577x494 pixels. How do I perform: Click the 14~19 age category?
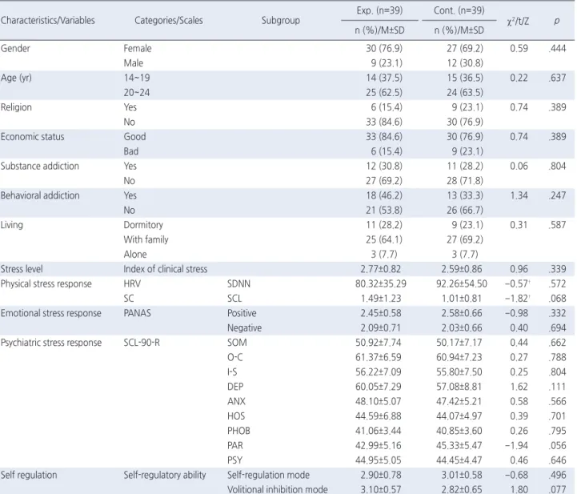[137, 78]
